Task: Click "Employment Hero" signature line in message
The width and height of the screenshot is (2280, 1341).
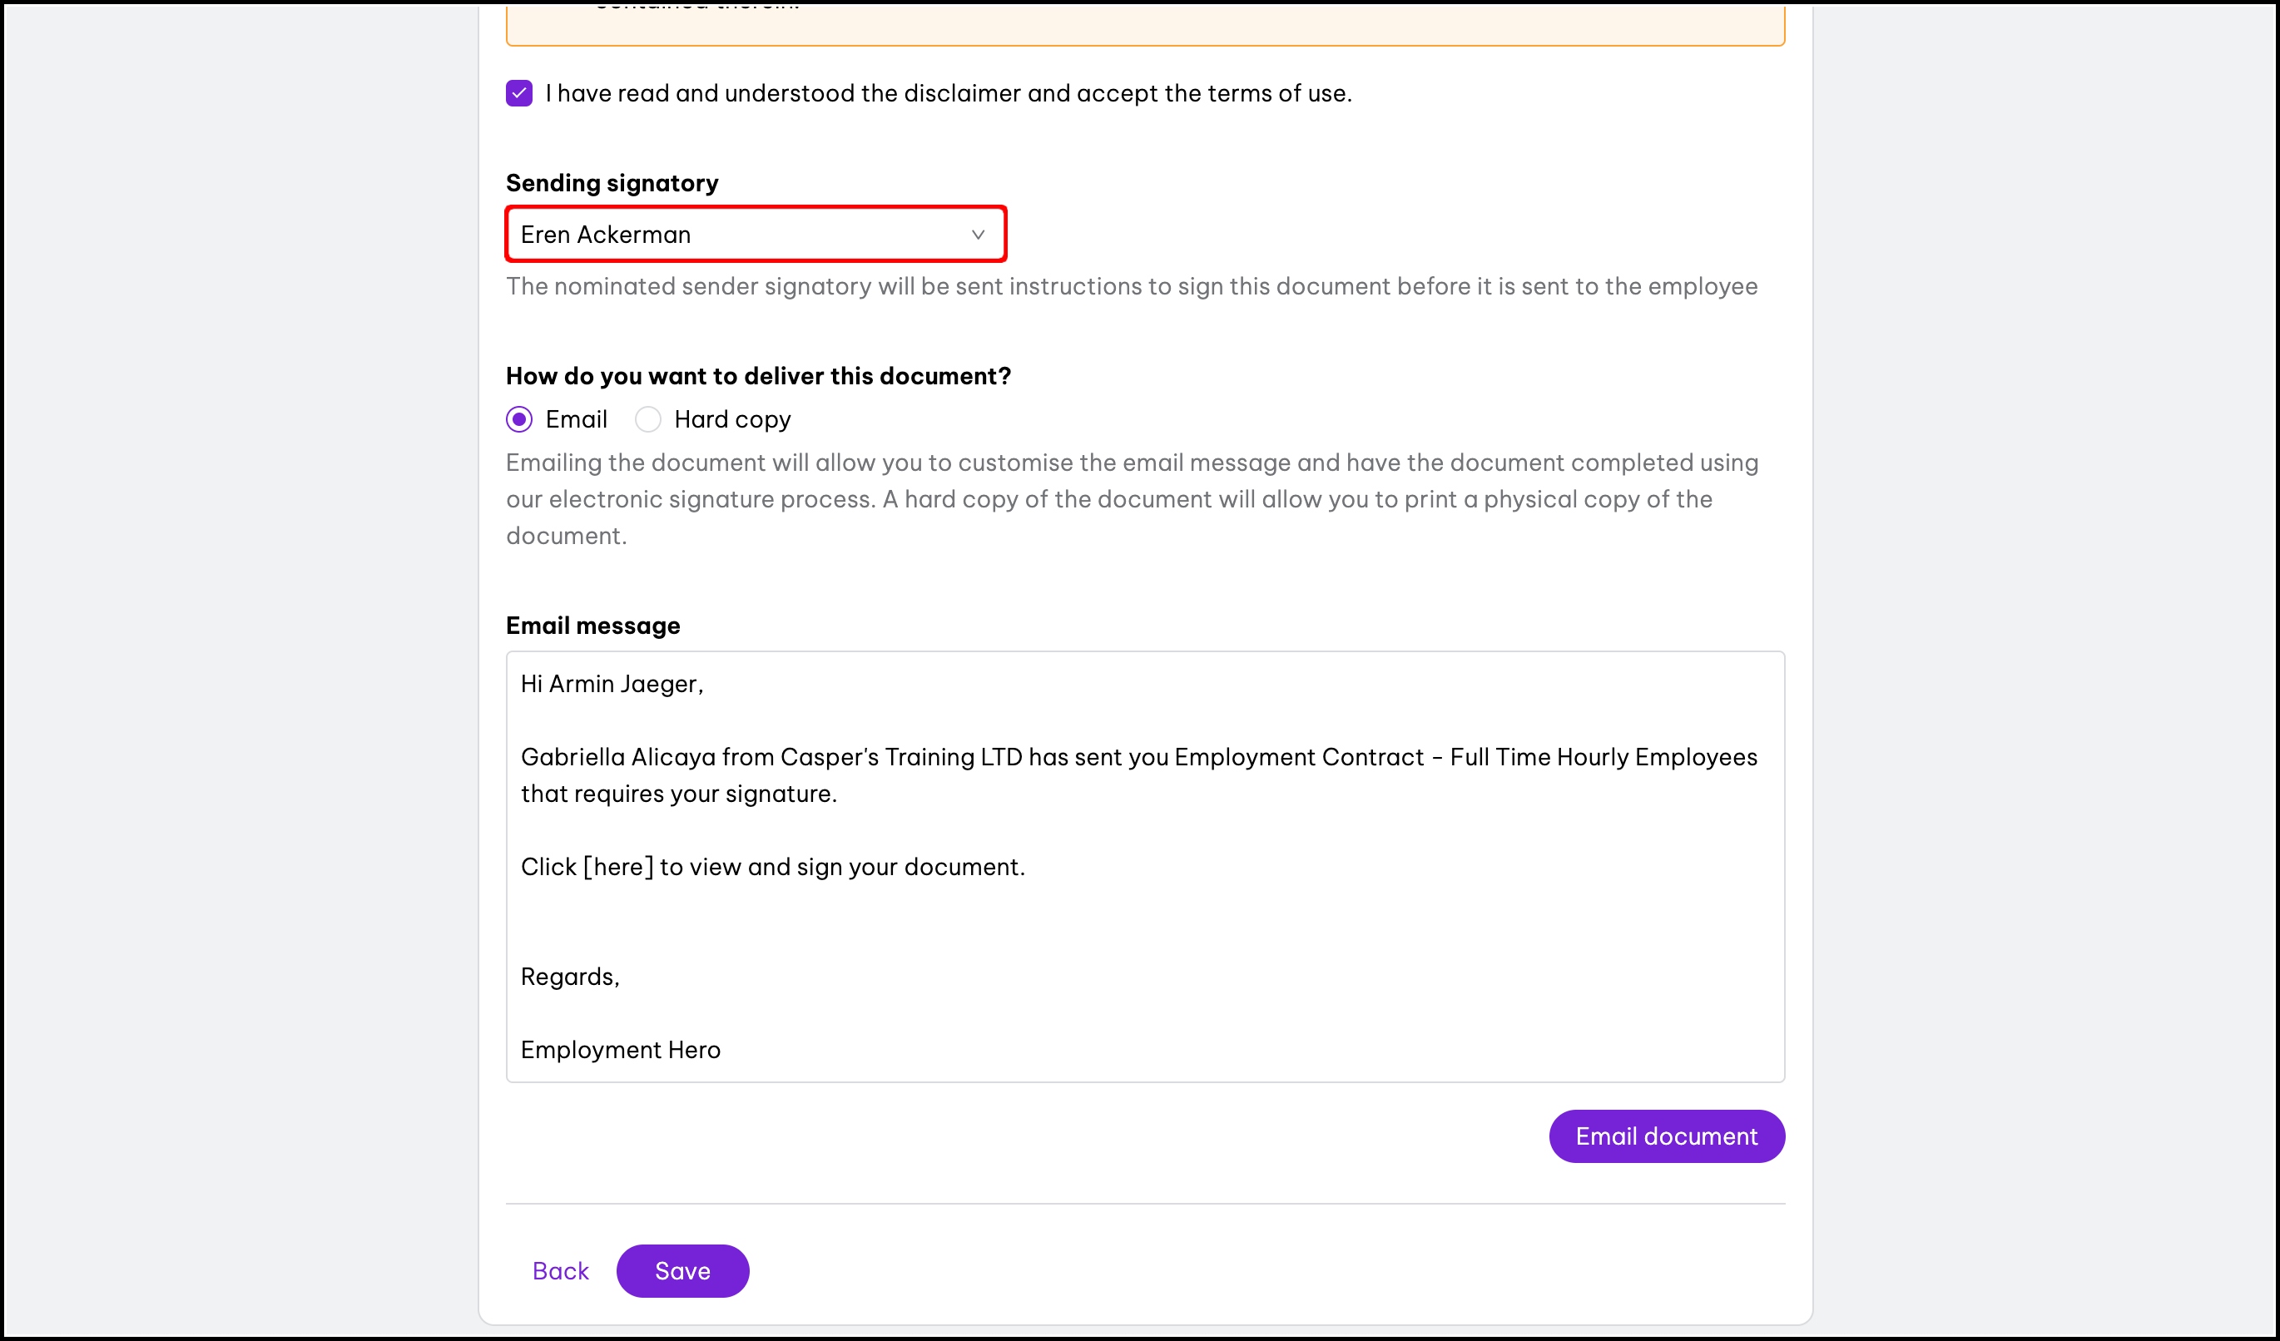Action: point(621,1050)
